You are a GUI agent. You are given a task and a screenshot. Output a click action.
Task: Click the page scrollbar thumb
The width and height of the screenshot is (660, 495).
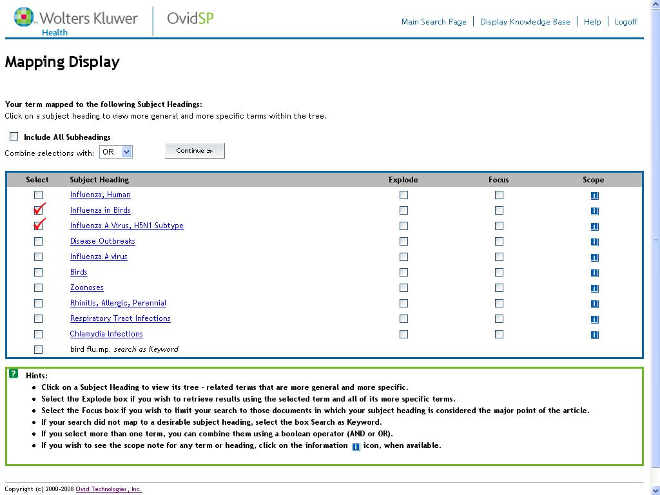pyautogui.click(x=655, y=239)
